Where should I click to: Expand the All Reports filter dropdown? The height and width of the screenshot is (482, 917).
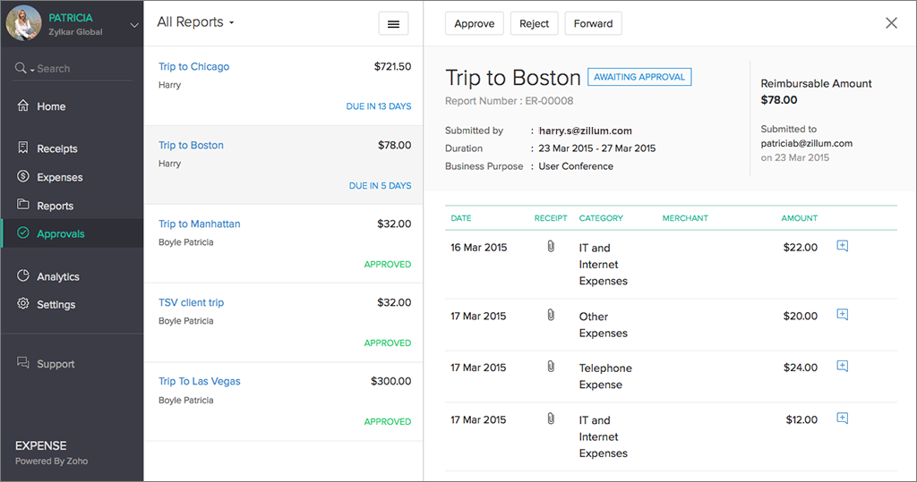pyautogui.click(x=195, y=22)
